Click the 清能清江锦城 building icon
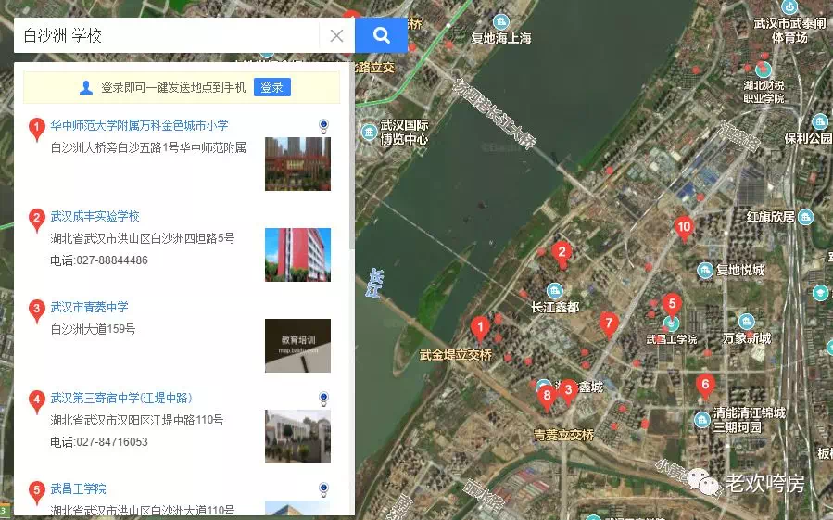The width and height of the screenshot is (833, 520). [702, 420]
